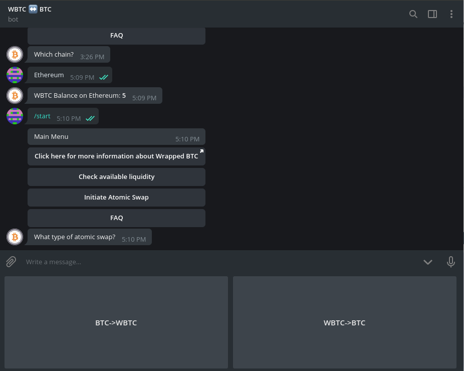
Task: Open the 'WBTC ↔ BTC' bot title
Action: [30, 9]
